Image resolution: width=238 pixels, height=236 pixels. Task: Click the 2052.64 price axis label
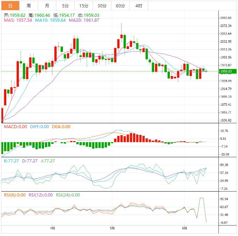point(226,34)
